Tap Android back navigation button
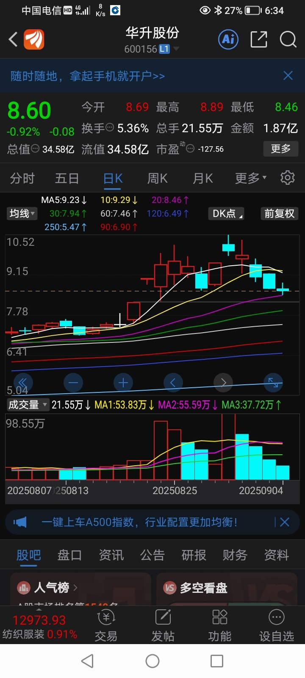305x678 pixels. pyautogui.click(x=87, y=661)
